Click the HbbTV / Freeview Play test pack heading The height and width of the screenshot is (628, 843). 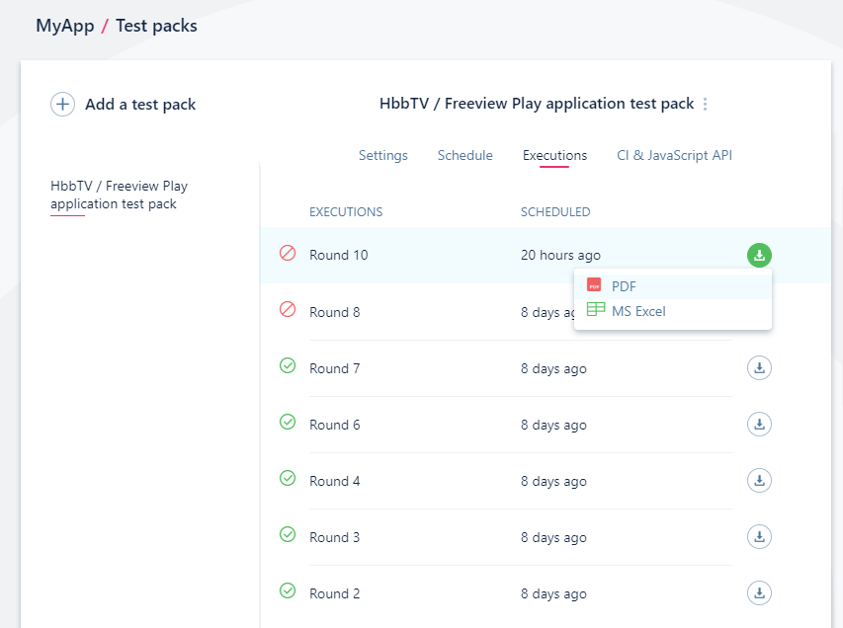pyautogui.click(x=537, y=104)
